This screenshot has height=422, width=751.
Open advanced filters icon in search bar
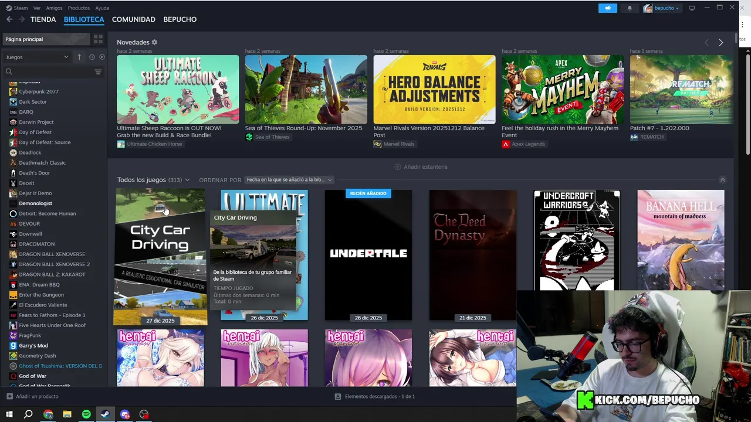coord(98,72)
